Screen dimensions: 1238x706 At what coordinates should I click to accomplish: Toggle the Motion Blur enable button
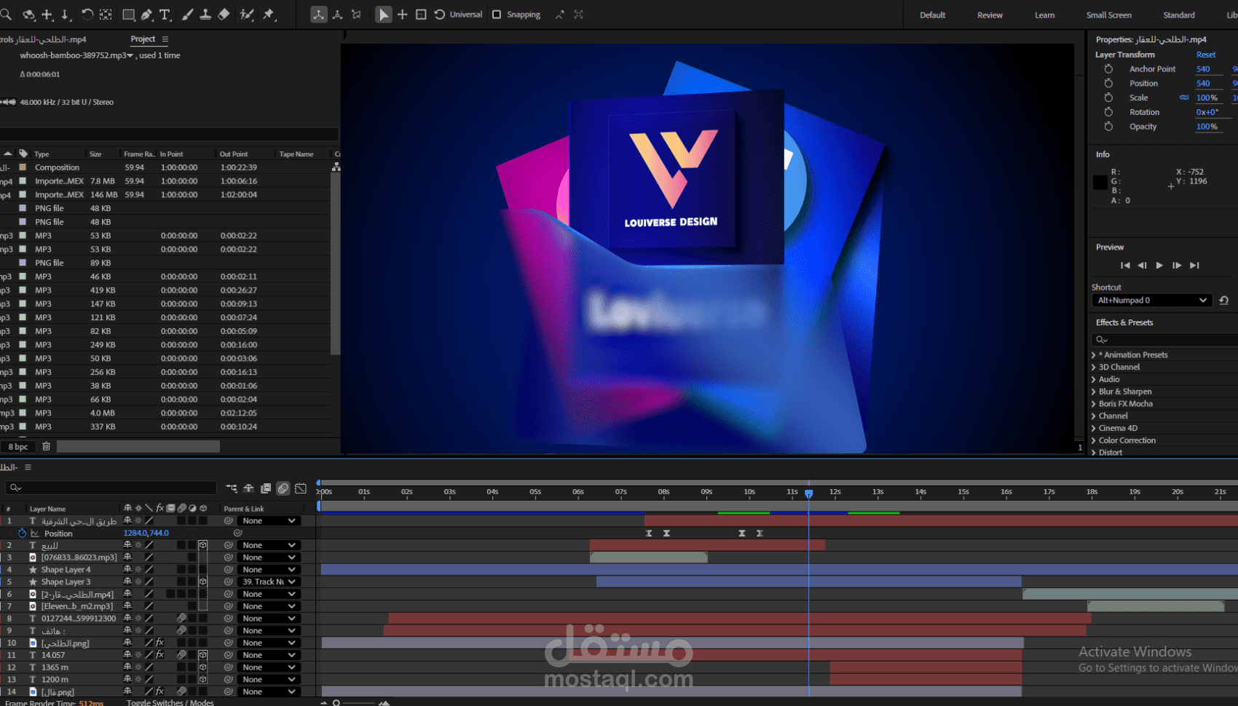pos(283,488)
